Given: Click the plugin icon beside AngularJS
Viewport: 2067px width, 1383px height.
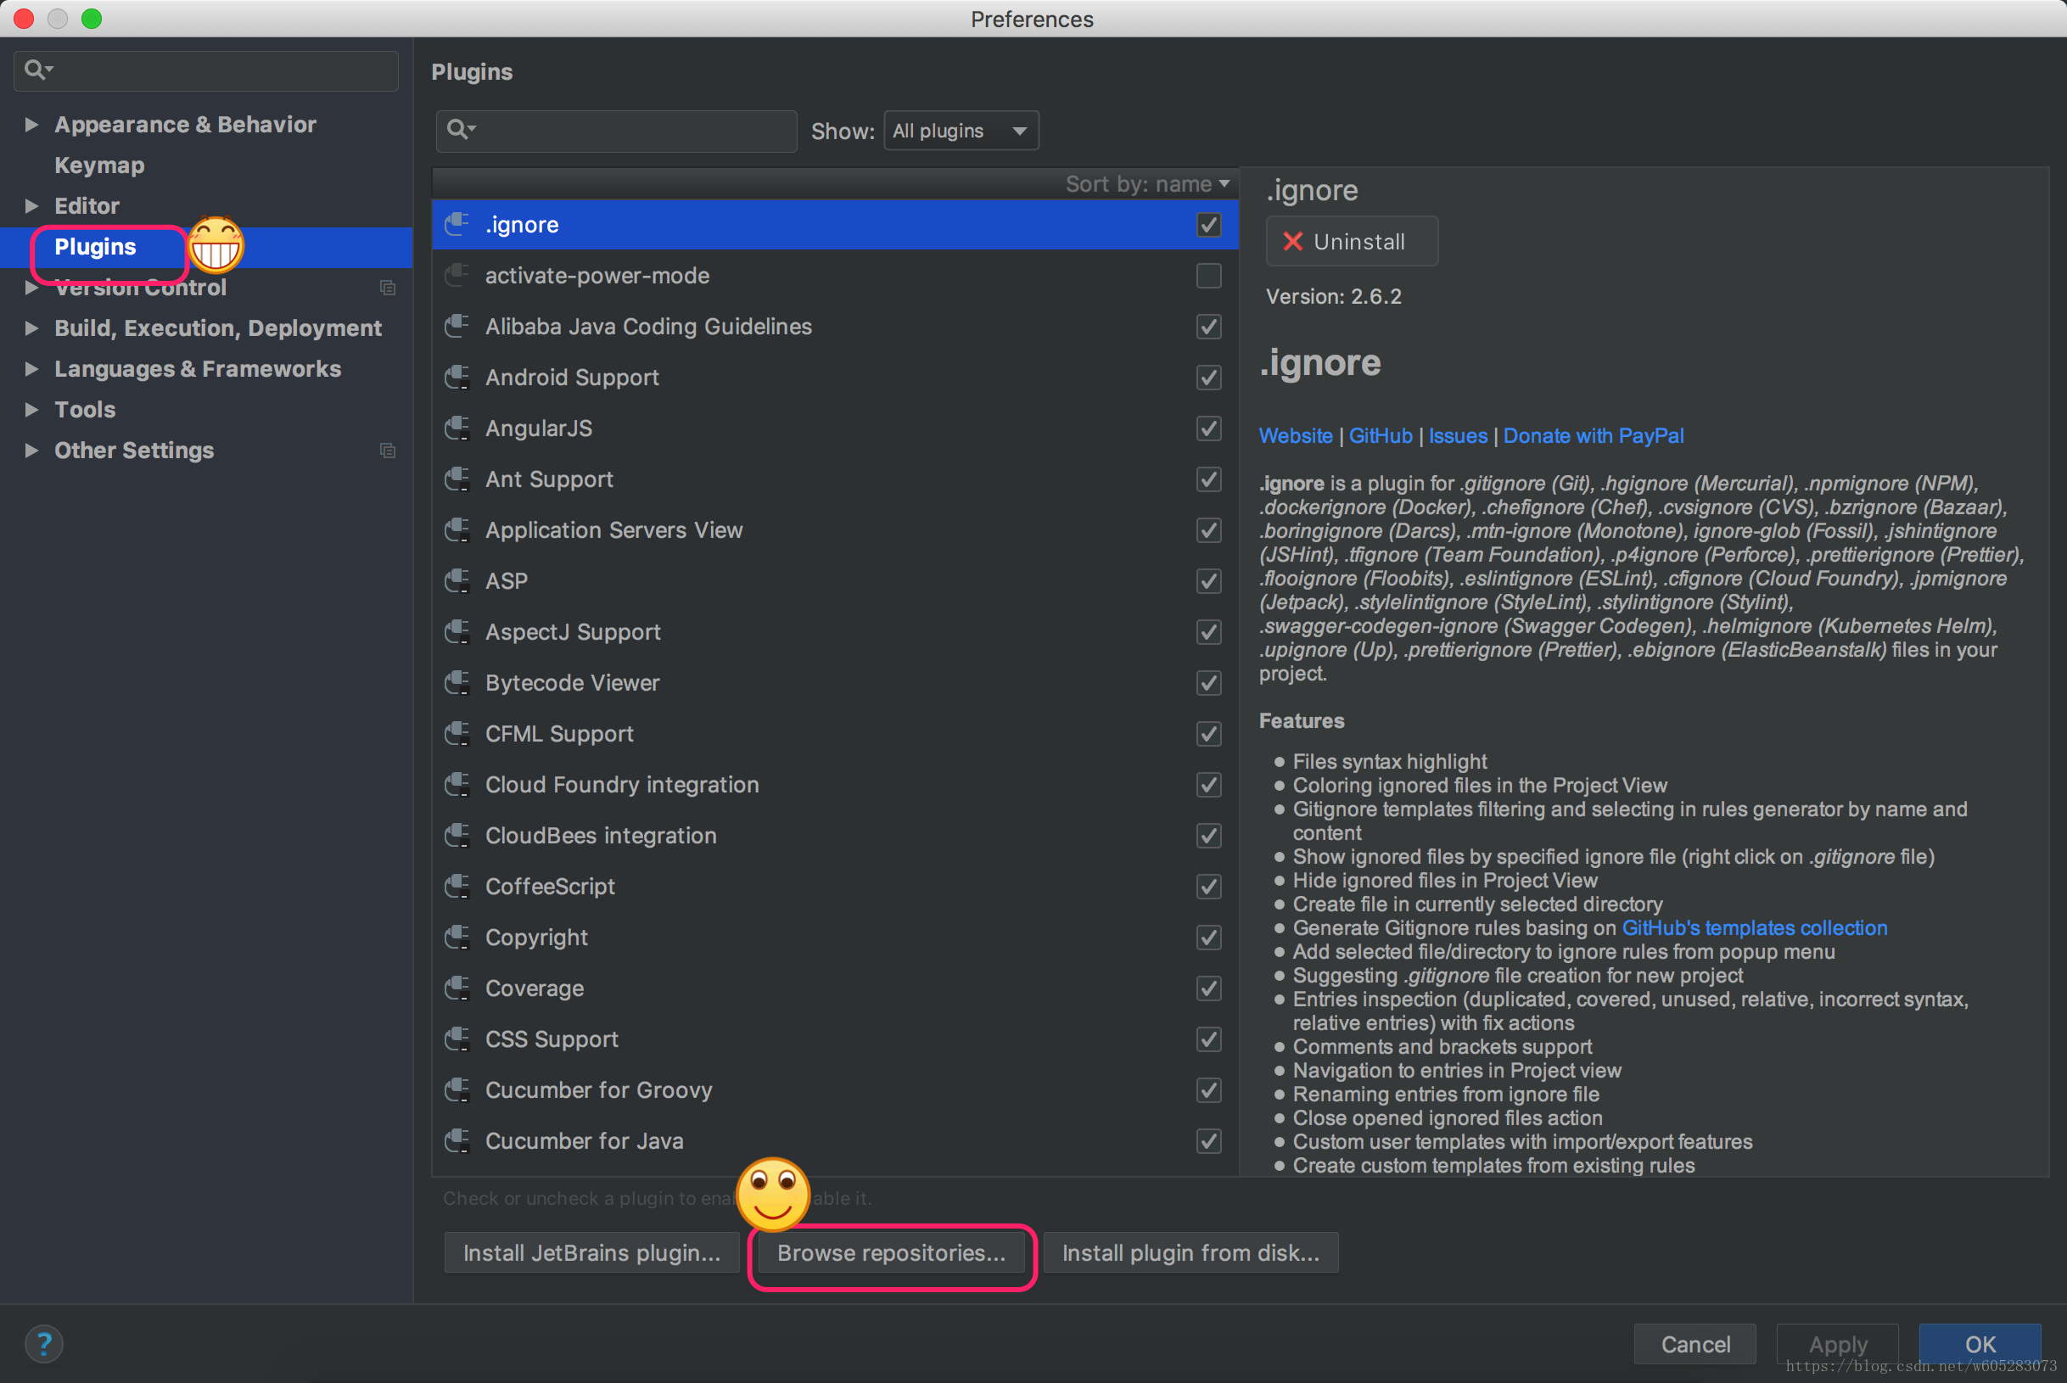Looking at the screenshot, I should 457,428.
